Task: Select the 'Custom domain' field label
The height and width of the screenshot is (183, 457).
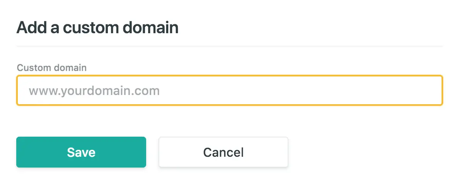Action: tap(51, 68)
